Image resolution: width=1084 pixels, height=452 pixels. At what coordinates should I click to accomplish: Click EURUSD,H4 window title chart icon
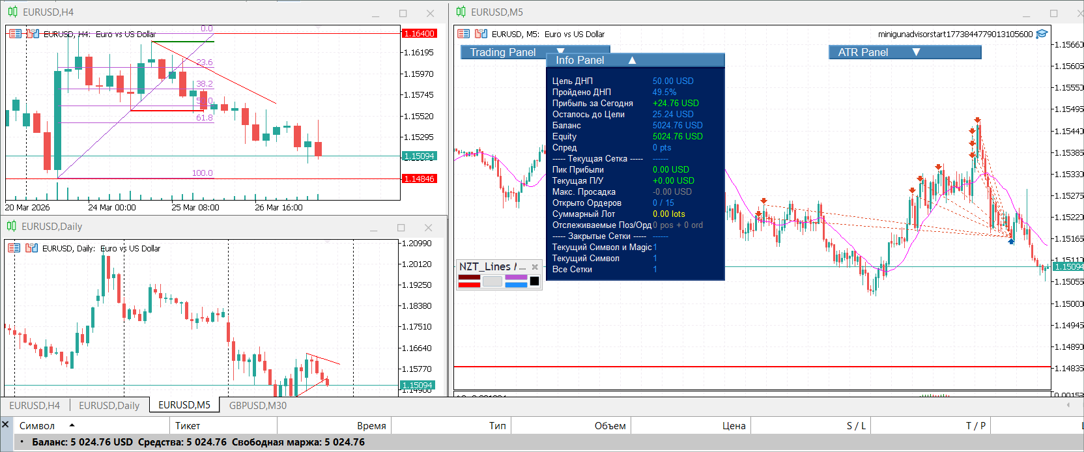pos(12,12)
